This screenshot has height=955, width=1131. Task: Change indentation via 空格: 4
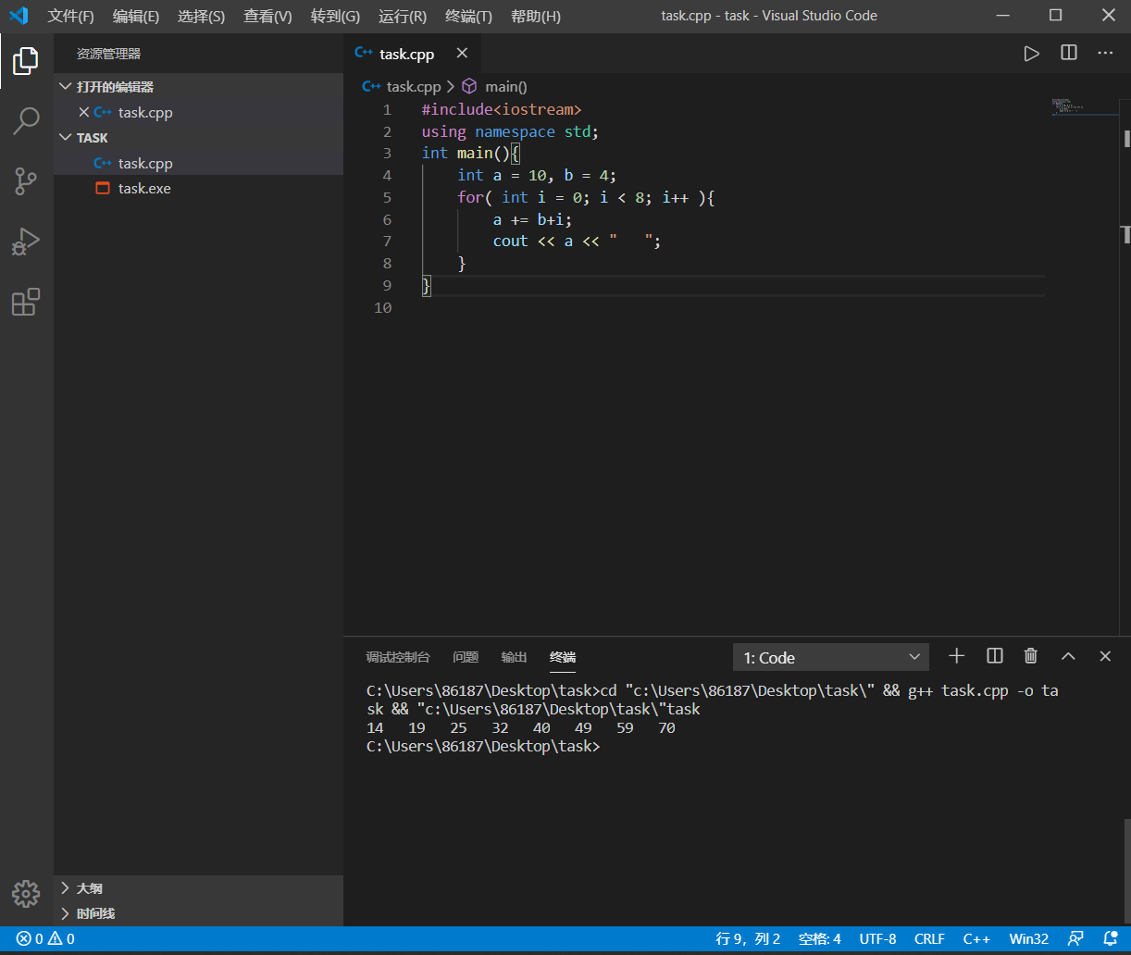click(819, 938)
